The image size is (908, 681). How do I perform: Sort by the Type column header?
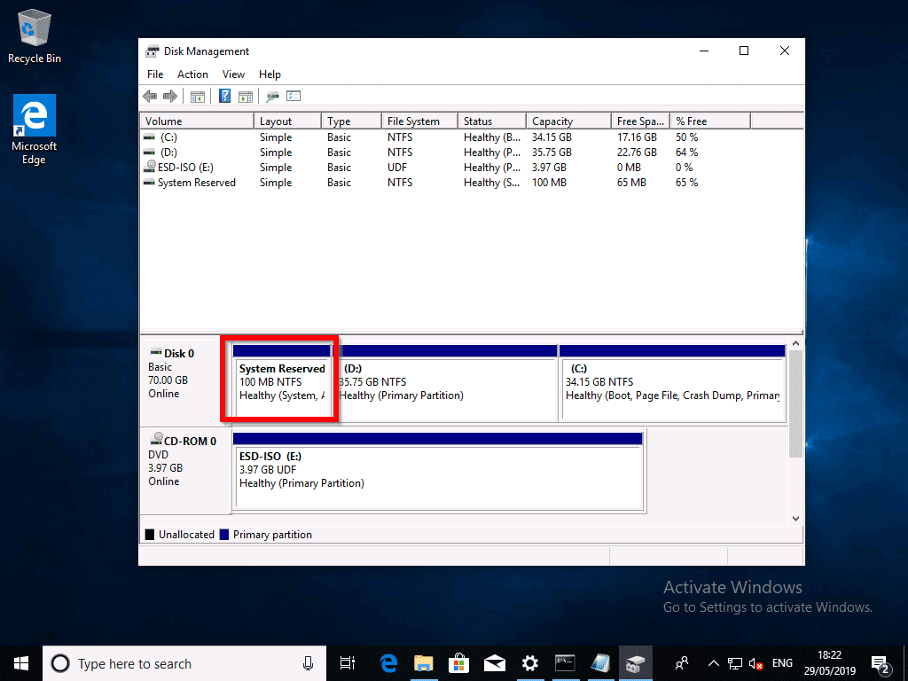click(351, 121)
